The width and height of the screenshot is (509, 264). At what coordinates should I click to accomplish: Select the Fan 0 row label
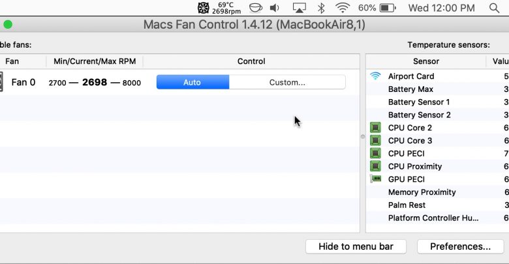pos(23,82)
